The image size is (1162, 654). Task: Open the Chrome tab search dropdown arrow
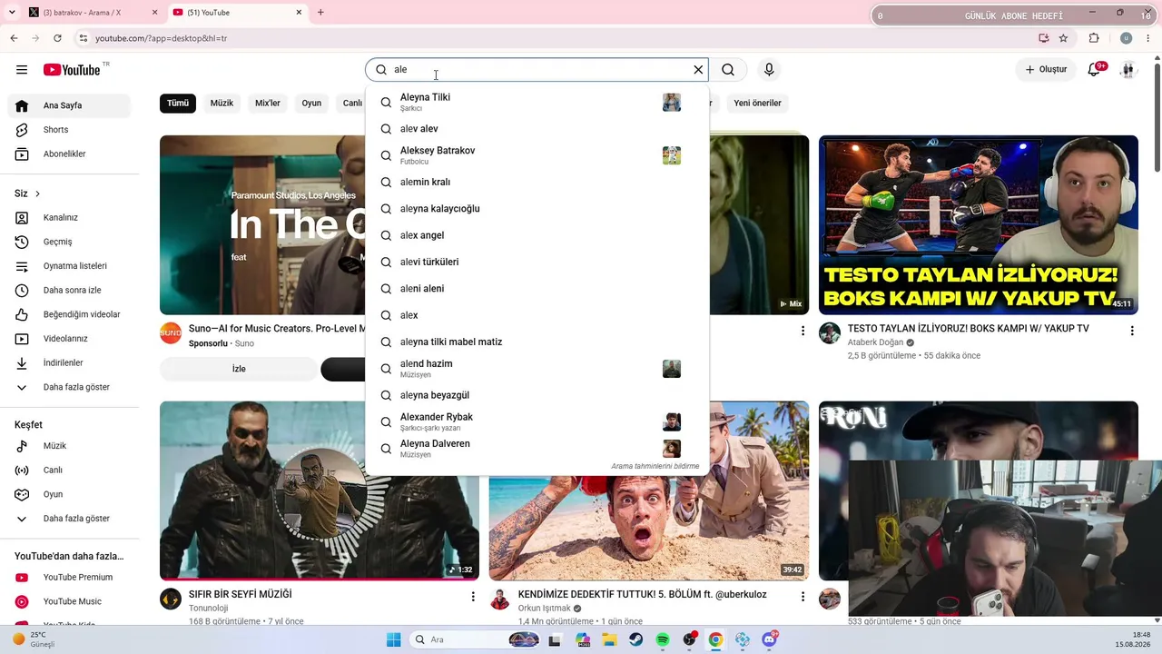[x=12, y=13]
